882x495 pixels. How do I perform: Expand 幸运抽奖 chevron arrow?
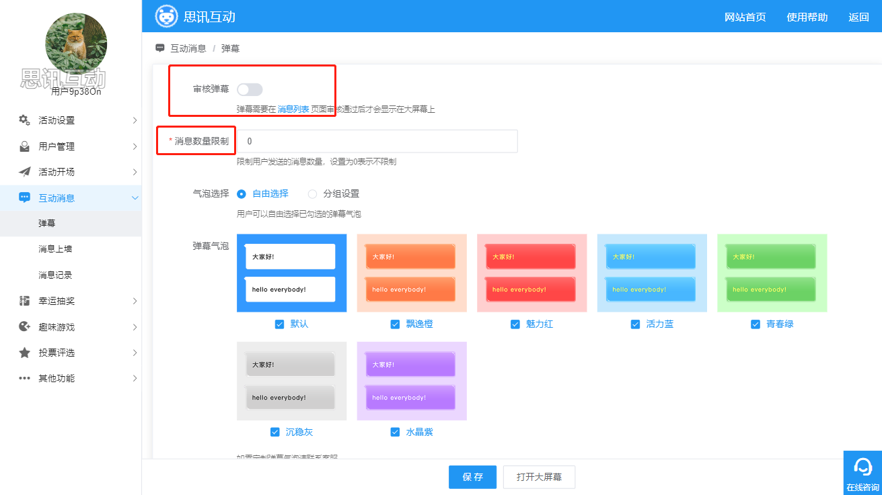click(x=135, y=301)
